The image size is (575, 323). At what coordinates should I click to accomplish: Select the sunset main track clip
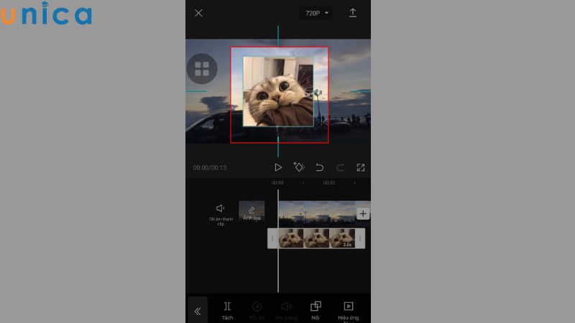(317, 212)
